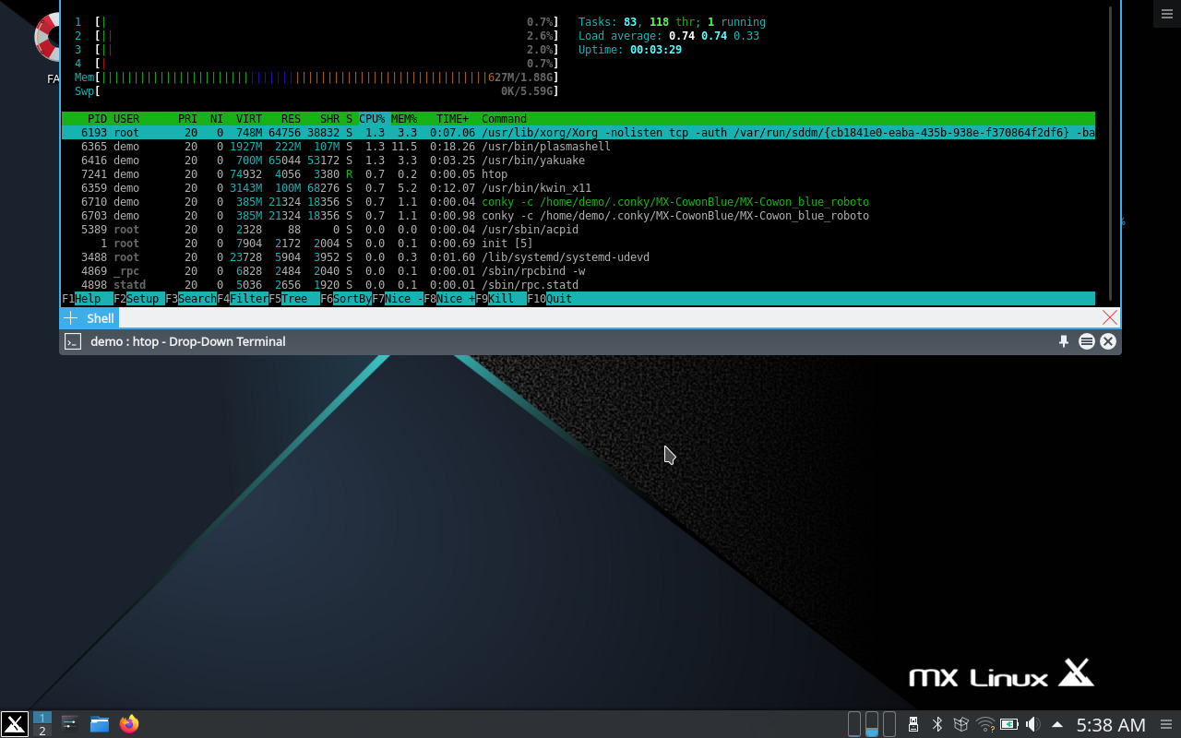Image resolution: width=1181 pixels, height=738 pixels.
Task: Open the network Wi-Fi status icon
Action: coord(984,724)
